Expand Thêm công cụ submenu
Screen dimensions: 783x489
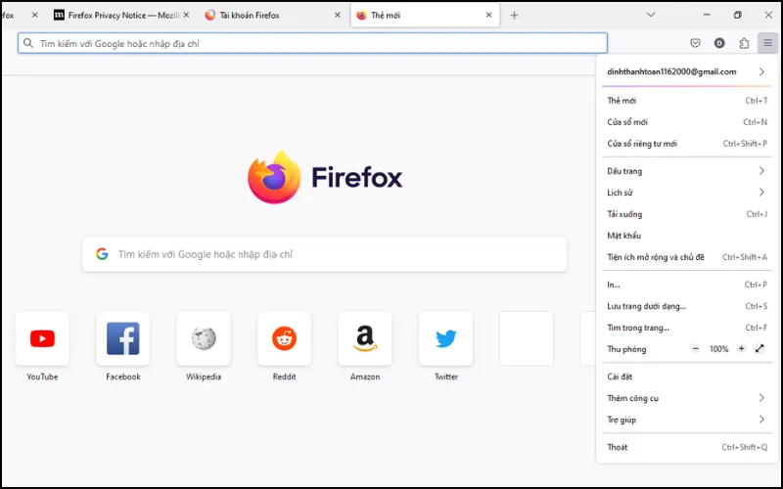click(687, 398)
